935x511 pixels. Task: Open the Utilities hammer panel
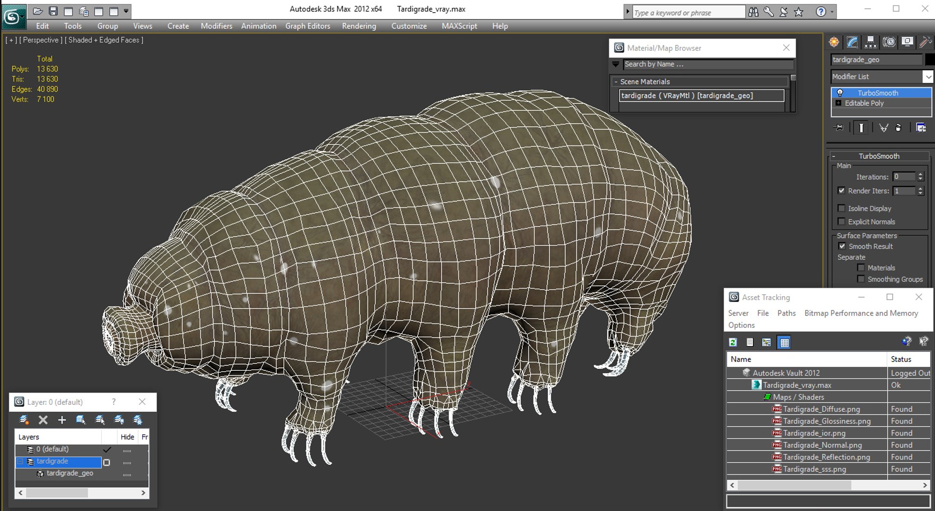click(925, 42)
